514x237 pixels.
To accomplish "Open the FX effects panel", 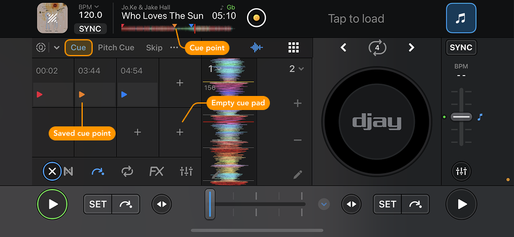I will [156, 171].
